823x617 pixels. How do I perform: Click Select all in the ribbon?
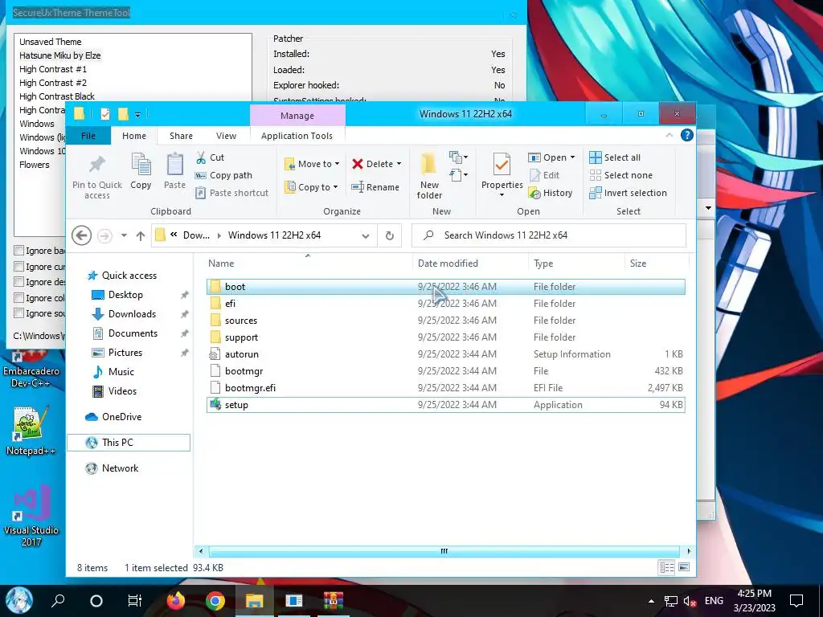(615, 157)
